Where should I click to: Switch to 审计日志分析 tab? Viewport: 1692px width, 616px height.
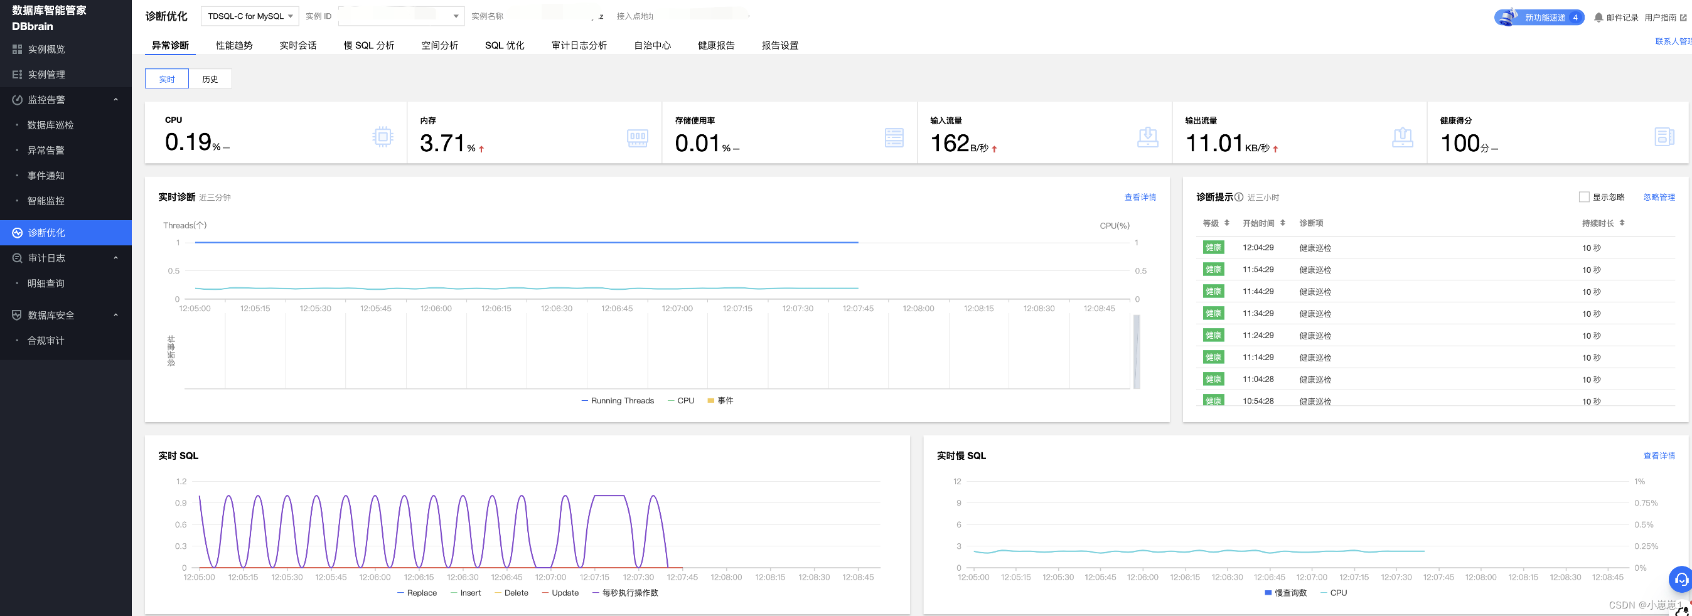tap(579, 45)
